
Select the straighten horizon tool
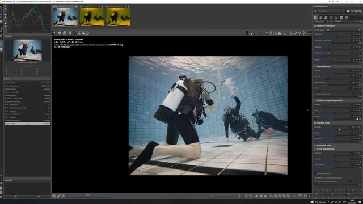point(87,33)
